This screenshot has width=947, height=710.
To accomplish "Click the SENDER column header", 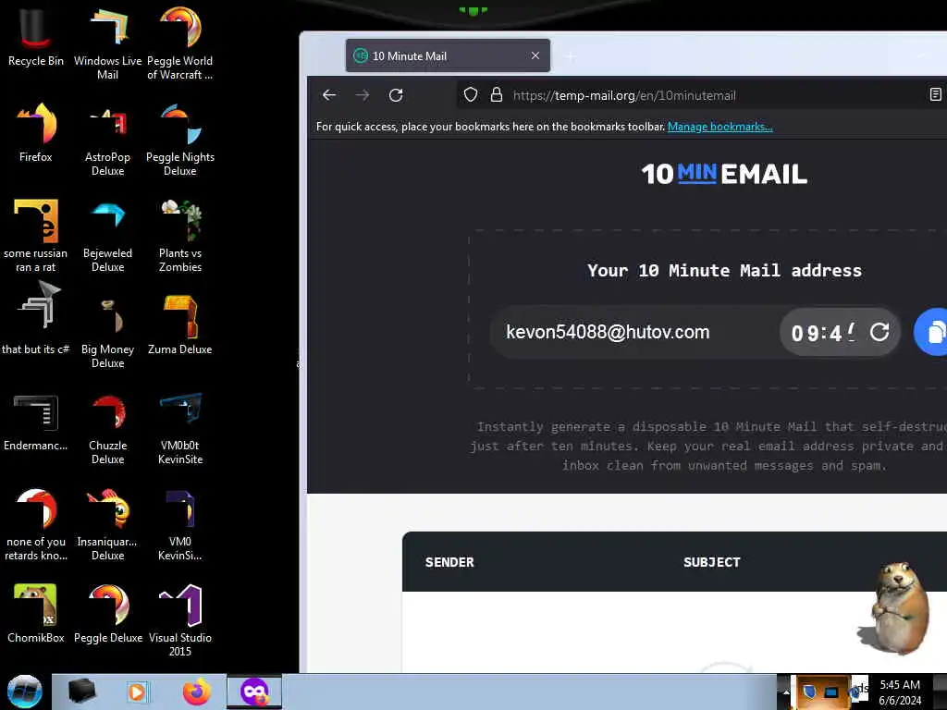I will click(x=449, y=562).
